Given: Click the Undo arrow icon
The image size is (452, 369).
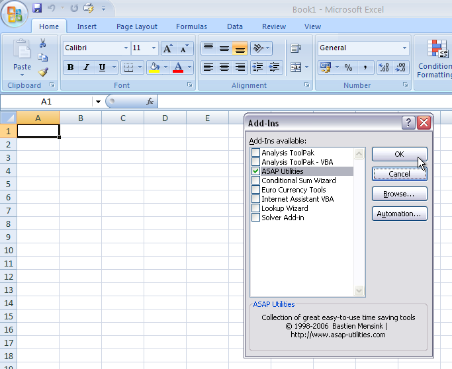Looking at the screenshot, I should (52, 8).
